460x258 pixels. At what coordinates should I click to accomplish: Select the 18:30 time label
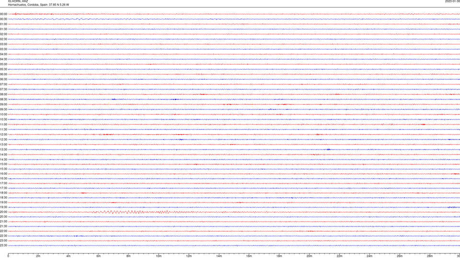(x=3, y=198)
